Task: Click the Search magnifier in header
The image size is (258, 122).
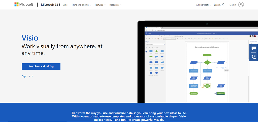Action: coord(223,5)
